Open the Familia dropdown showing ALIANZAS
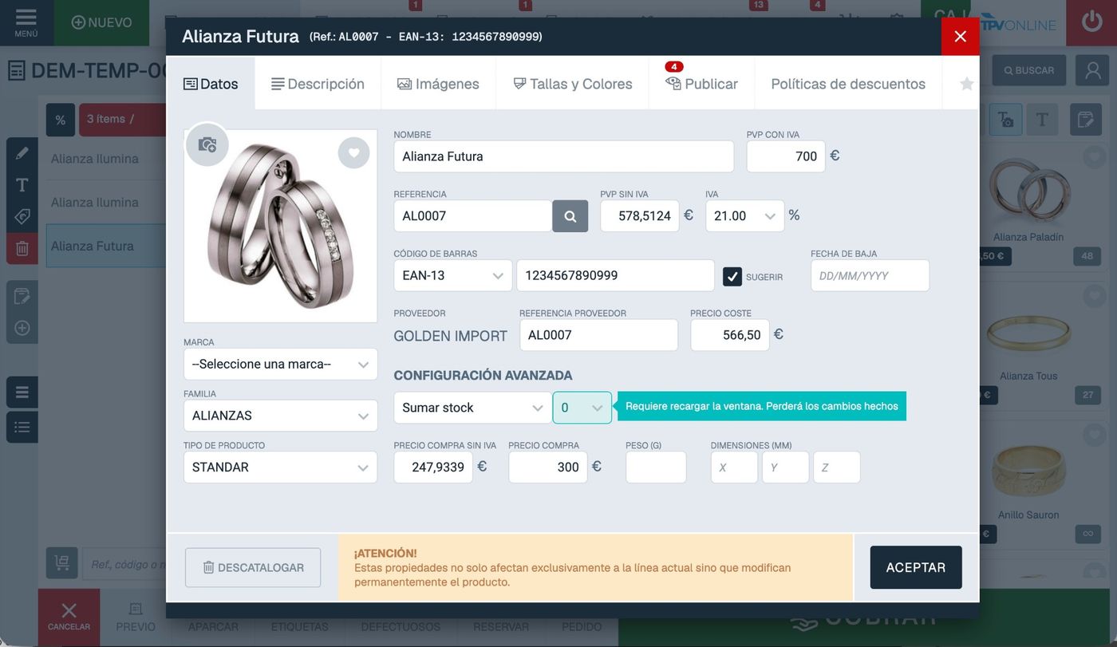1117x647 pixels. click(281, 416)
